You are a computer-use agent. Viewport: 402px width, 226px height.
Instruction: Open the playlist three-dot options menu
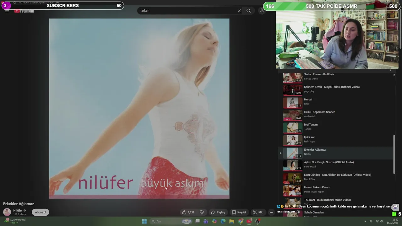pos(391,69)
